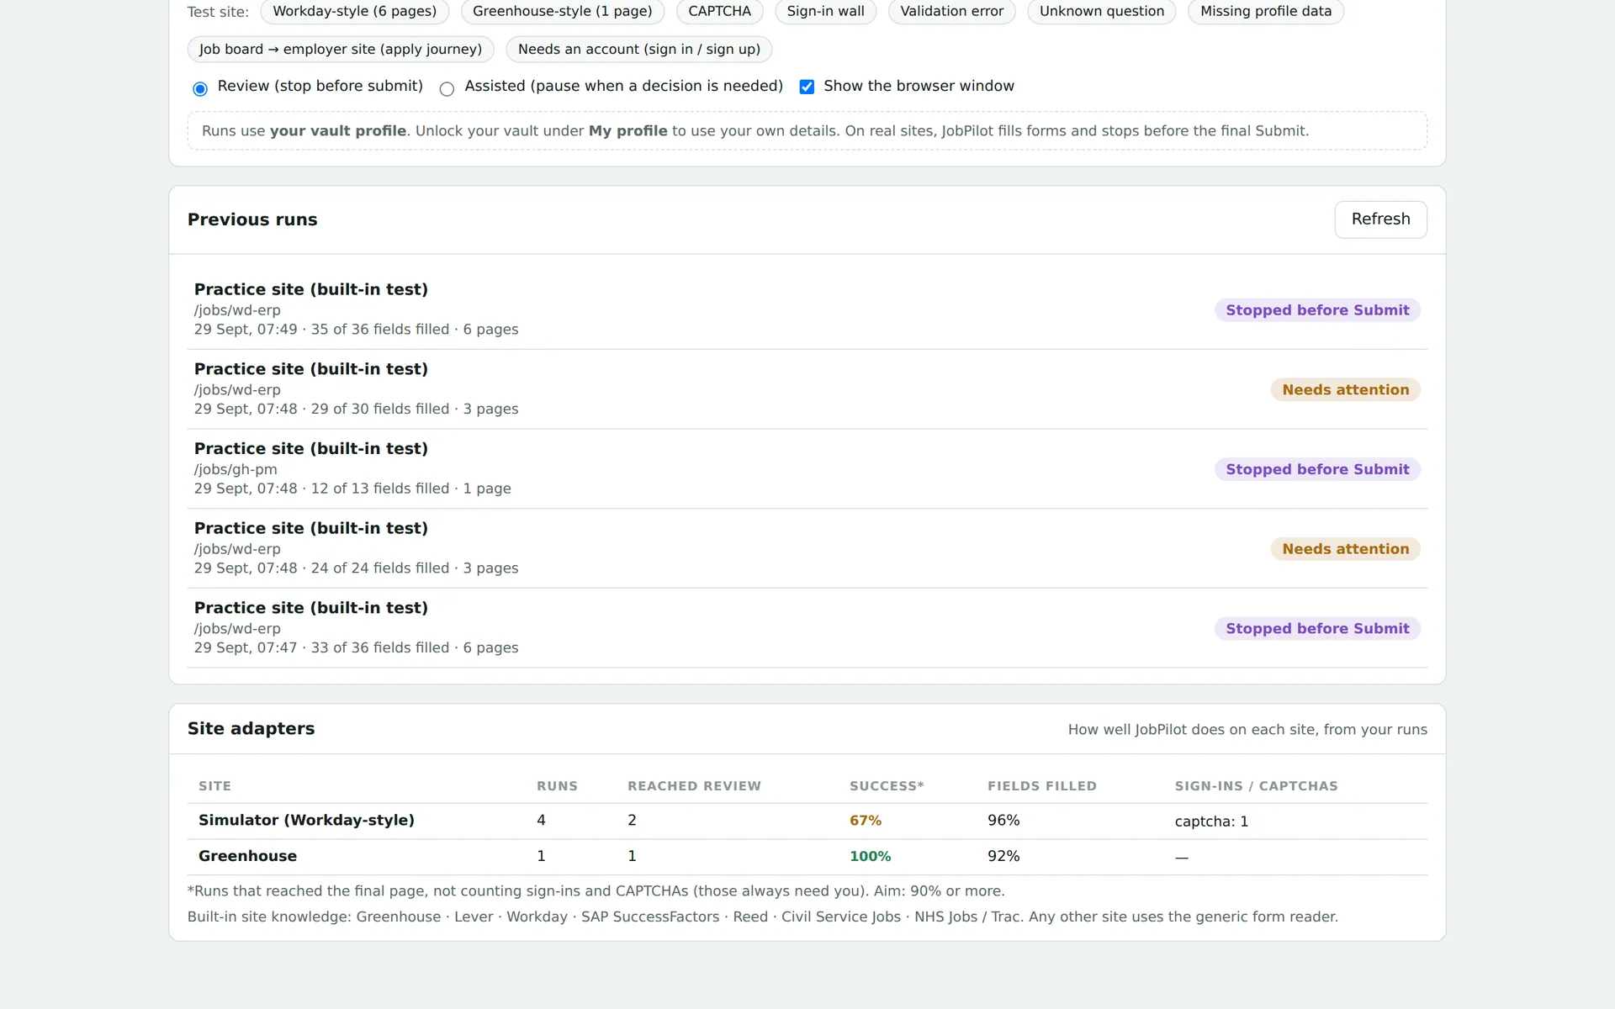Click the RUNS column header
This screenshot has width=1615, height=1009.
pos(557,786)
